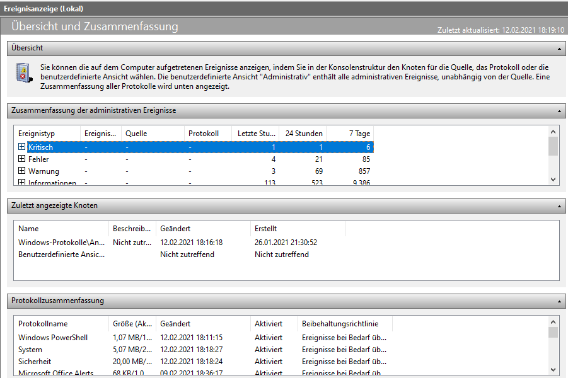Sort by Quelle column header
The width and height of the screenshot is (568, 378).
(153, 133)
